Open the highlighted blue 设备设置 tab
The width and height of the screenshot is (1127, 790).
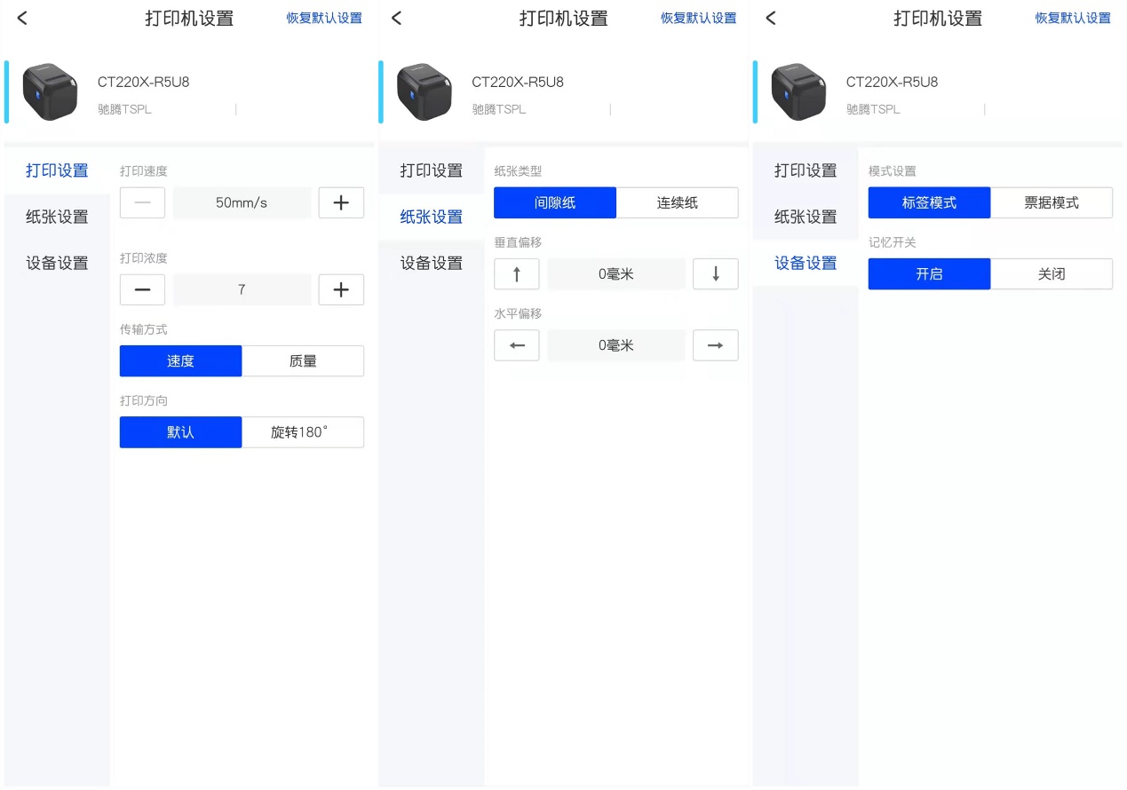click(x=806, y=263)
